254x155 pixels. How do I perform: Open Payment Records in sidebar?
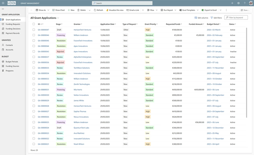click(13, 33)
